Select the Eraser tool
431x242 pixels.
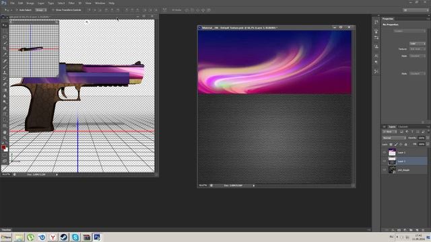point(5,84)
